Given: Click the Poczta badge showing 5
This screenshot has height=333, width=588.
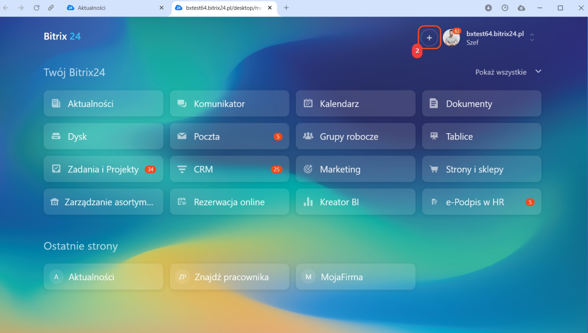Looking at the screenshot, I should [277, 136].
